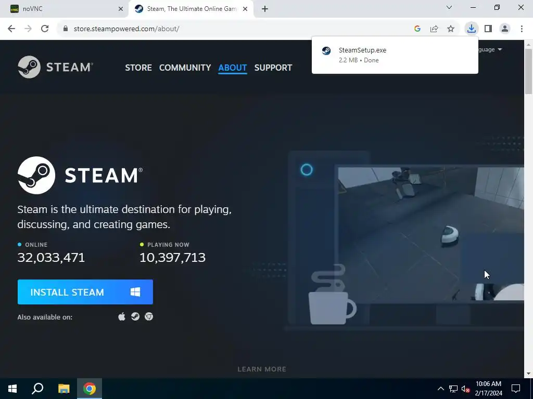The image size is (533, 399).
Task: Open the SUPPORT menu item
Action: (x=273, y=68)
